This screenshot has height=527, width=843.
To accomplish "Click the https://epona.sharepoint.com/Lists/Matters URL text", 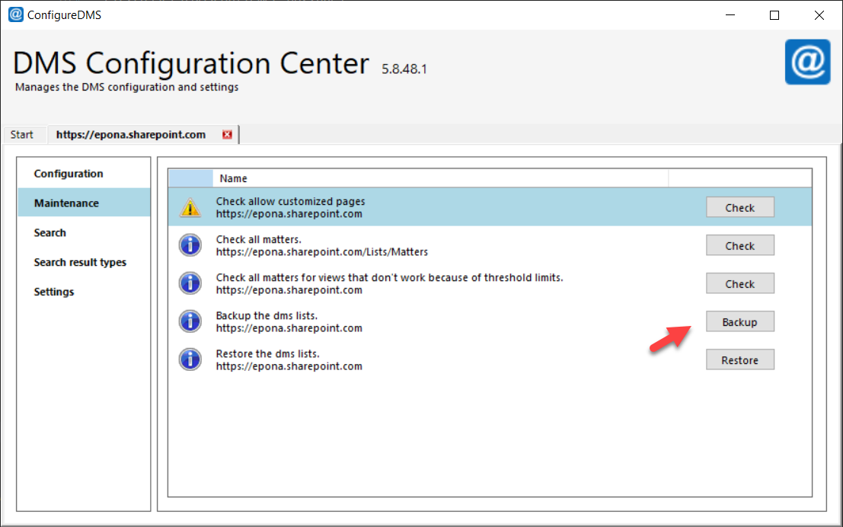I will click(x=322, y=251).
